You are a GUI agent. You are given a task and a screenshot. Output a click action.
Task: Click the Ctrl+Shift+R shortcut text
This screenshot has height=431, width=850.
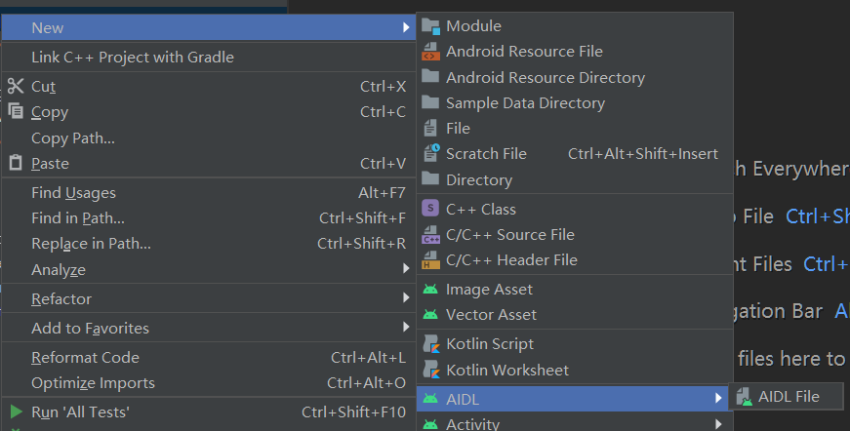362,244
